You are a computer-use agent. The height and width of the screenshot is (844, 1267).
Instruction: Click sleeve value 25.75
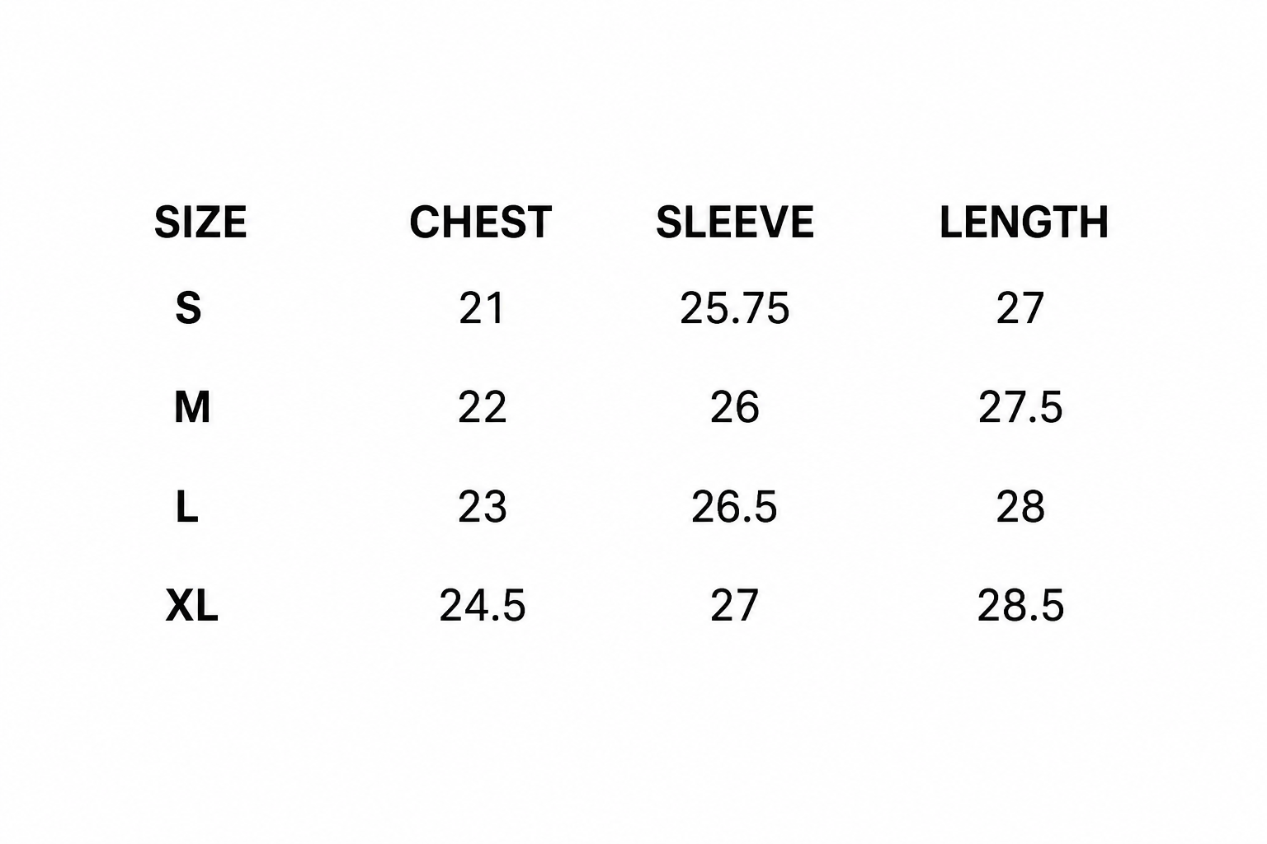pos(735,308)
